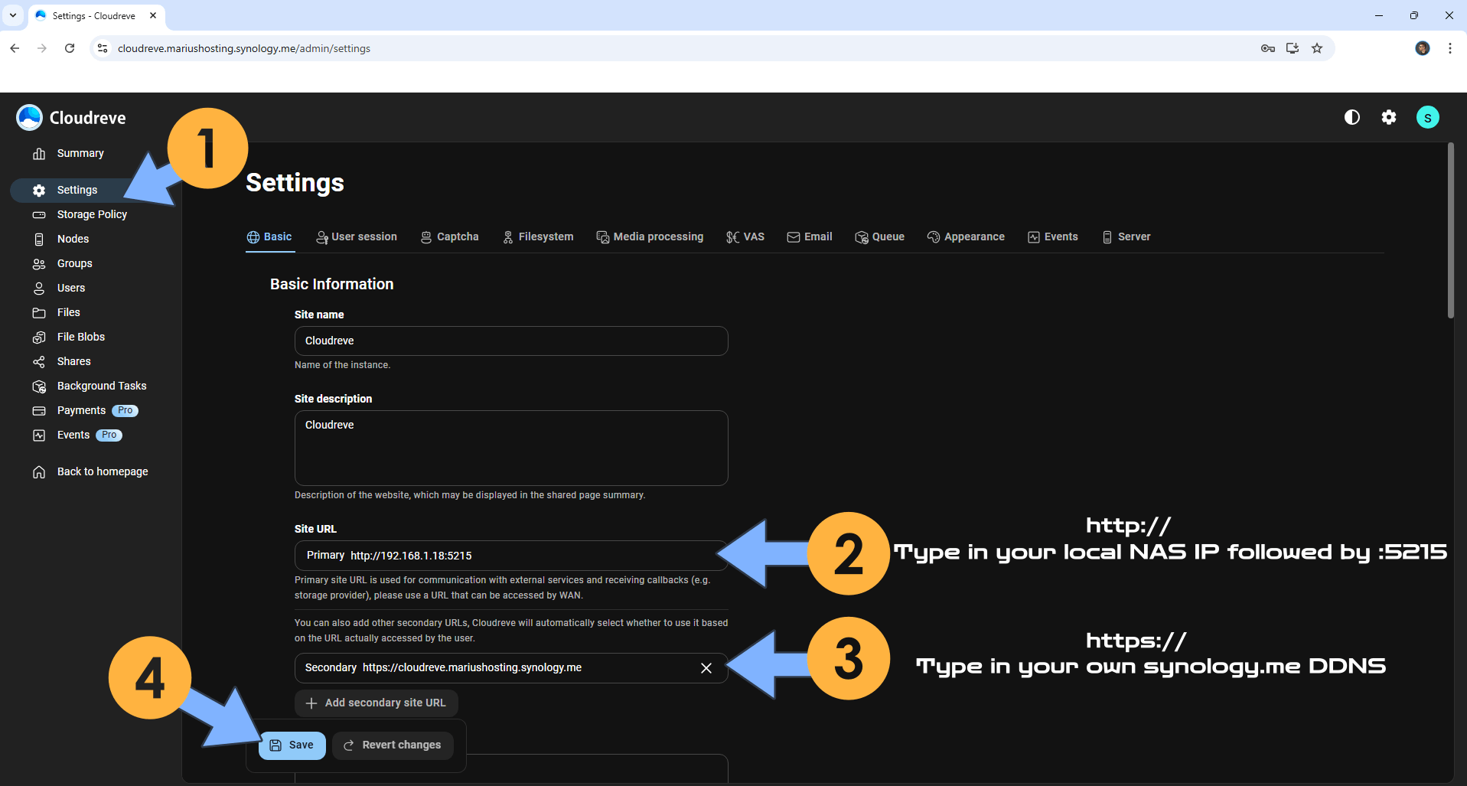
Task: Switch to the Email tab
Action: click(810, 236)
